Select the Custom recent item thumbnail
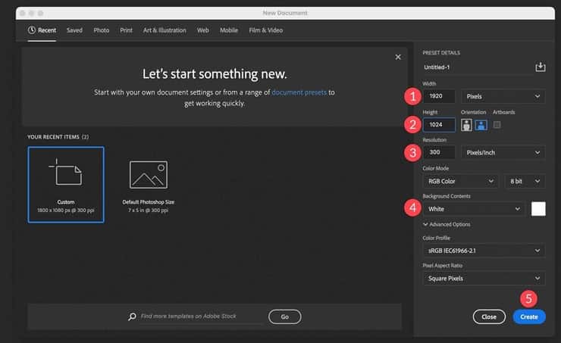Screen dimensions: 561x343 66,184
